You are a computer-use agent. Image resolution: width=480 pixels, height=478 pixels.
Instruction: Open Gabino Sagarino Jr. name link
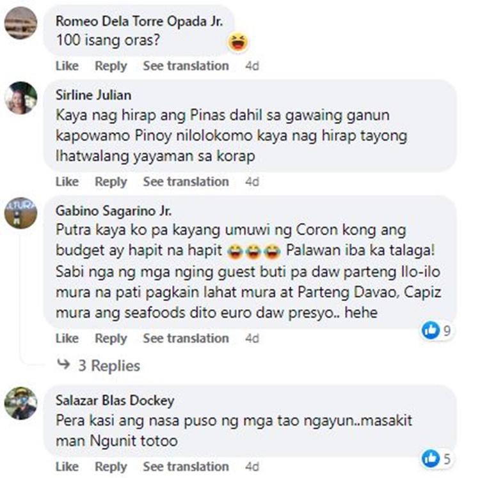(113, 211)
